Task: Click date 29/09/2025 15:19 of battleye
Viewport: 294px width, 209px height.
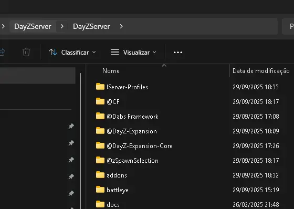Action: [x=256, y=190]
